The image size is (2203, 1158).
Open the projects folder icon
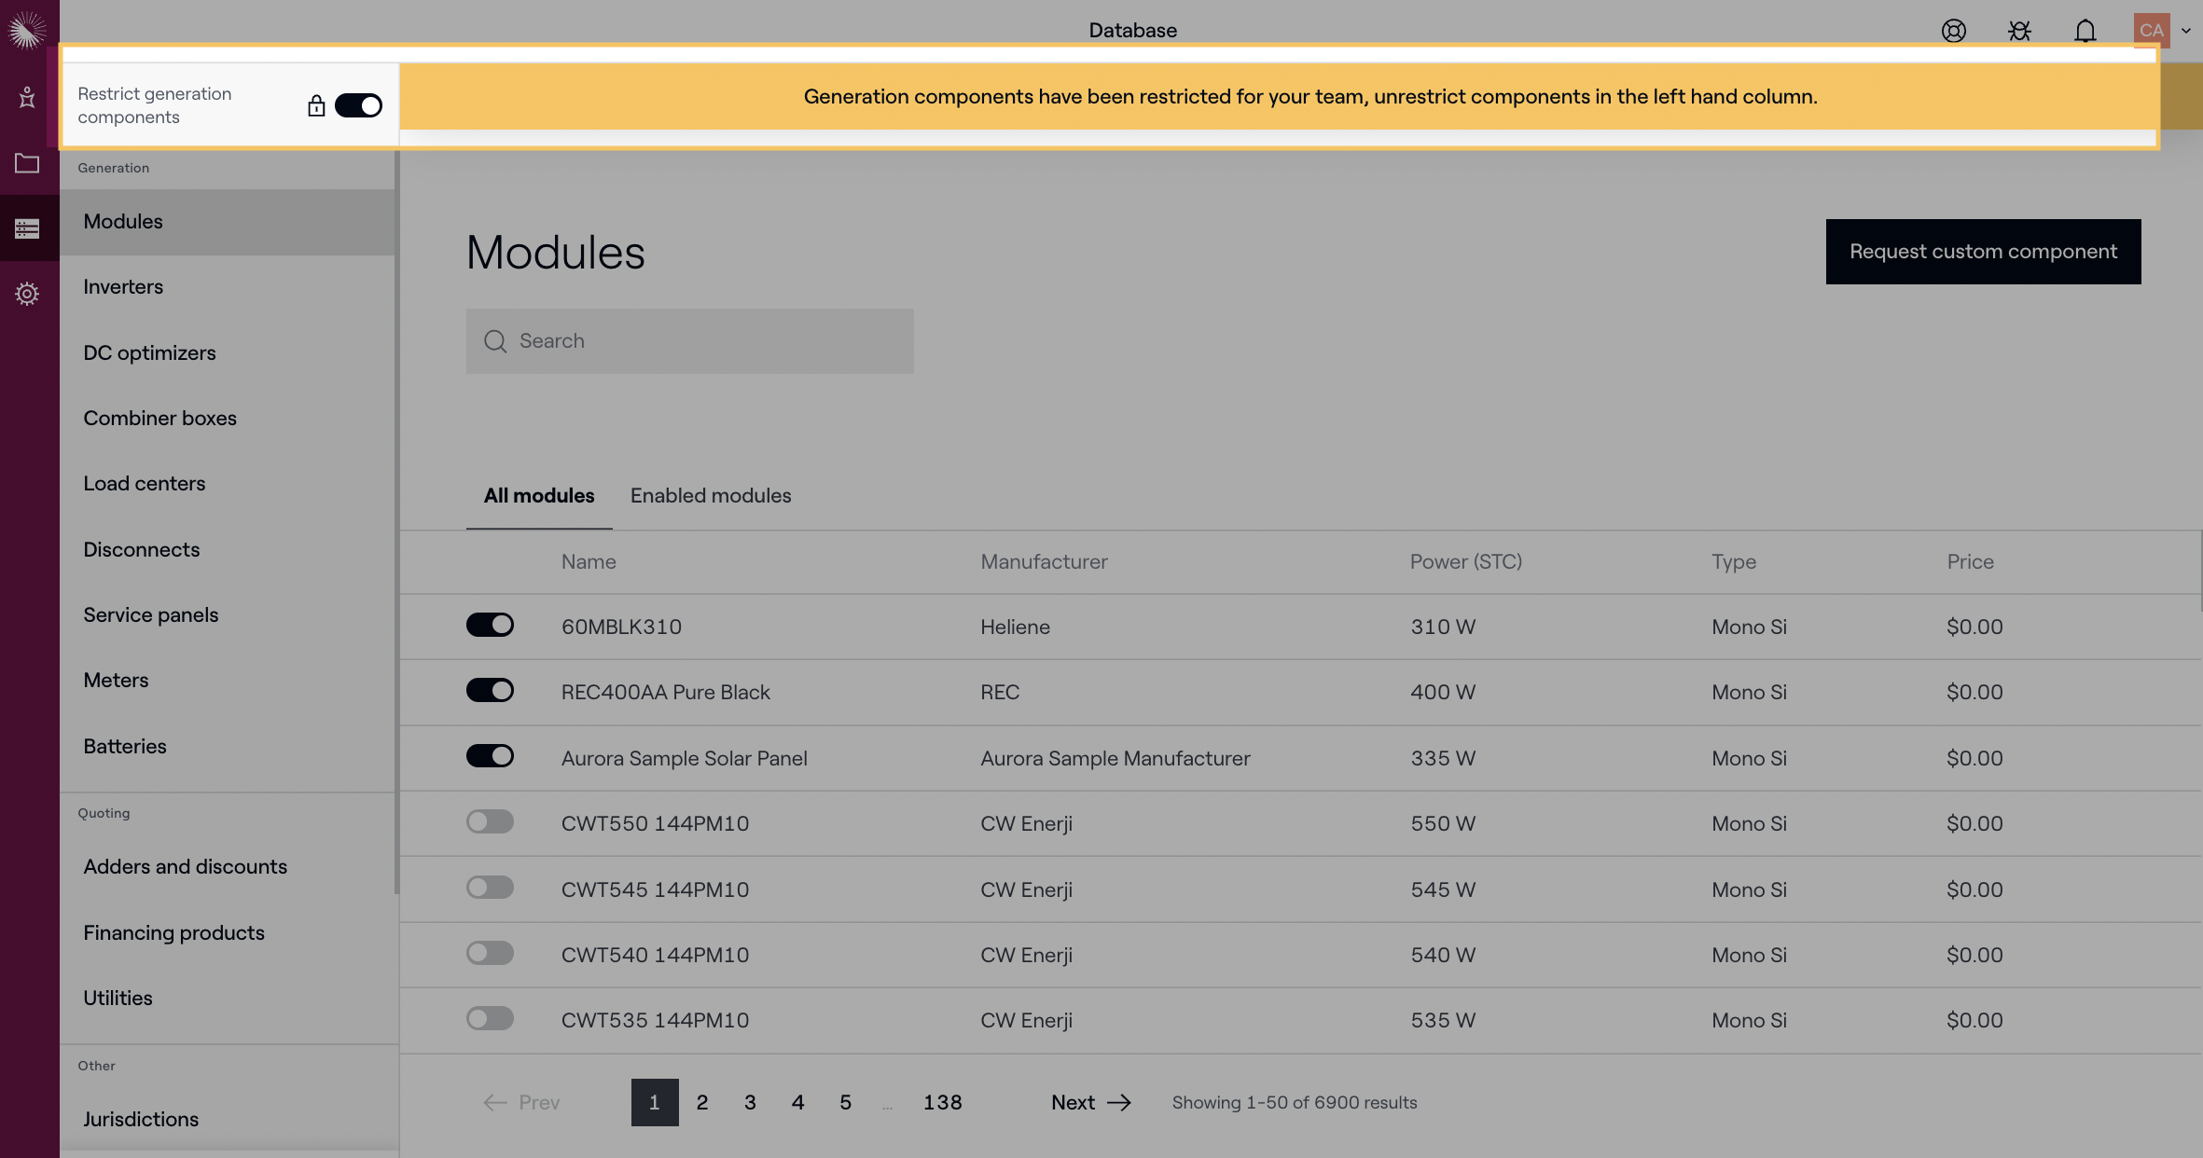point(27,163)
